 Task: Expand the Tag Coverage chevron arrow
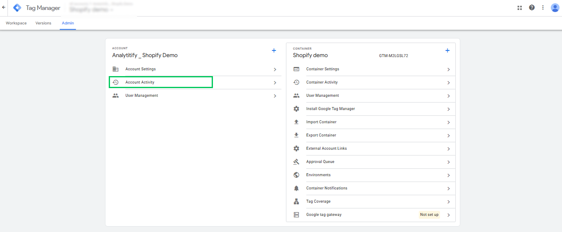point(448,202)
